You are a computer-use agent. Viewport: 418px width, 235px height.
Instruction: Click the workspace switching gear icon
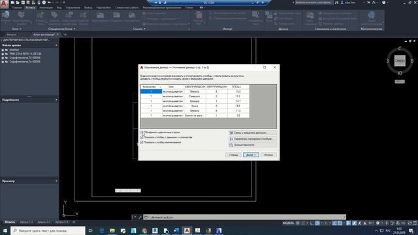(378, 223)
